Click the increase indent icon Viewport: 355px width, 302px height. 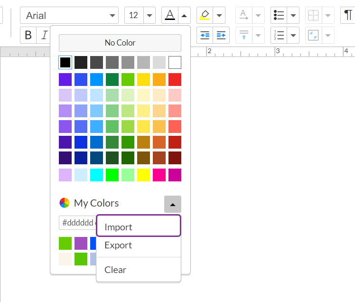tap(221, 35)
